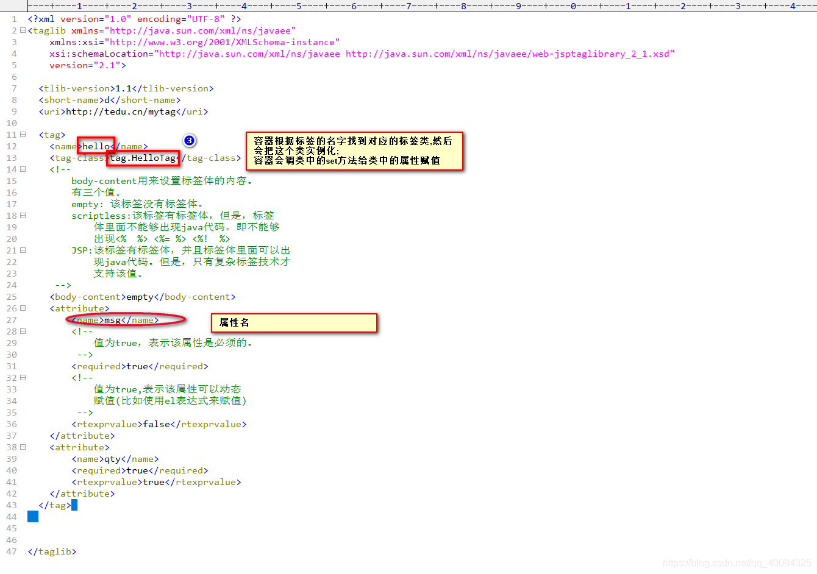Click the required true element on line 40

click(x=140, y=470)
